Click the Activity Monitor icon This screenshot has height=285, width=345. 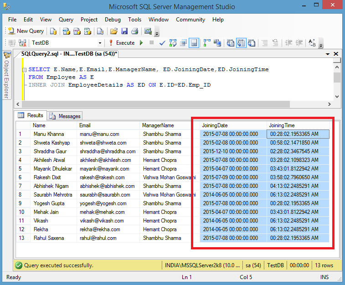[x=148, y=31]
